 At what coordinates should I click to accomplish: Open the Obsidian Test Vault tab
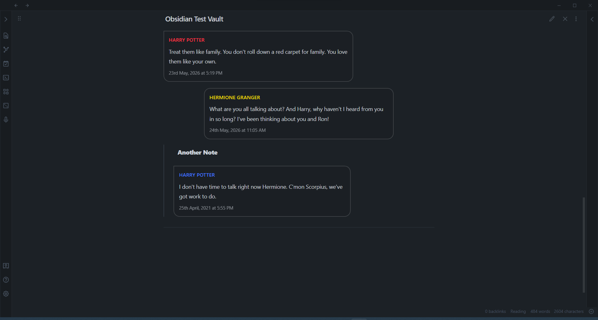point(194,19)
